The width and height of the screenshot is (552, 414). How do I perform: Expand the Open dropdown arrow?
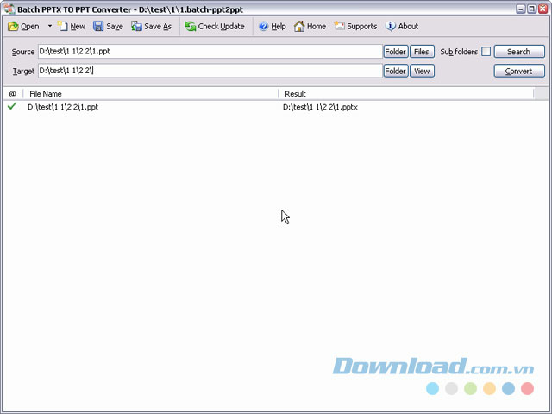pyautogui.click(x=50, y=26)
